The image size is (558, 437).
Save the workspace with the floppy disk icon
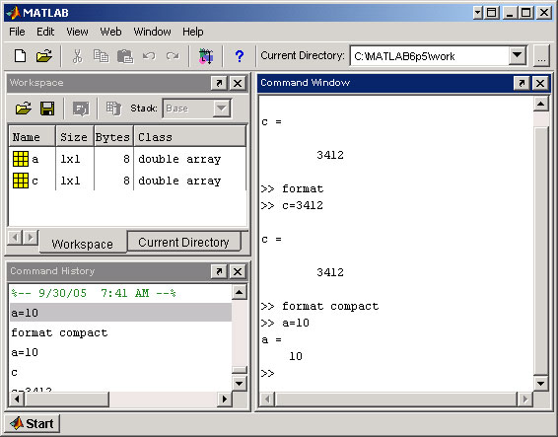coord(47,109)
